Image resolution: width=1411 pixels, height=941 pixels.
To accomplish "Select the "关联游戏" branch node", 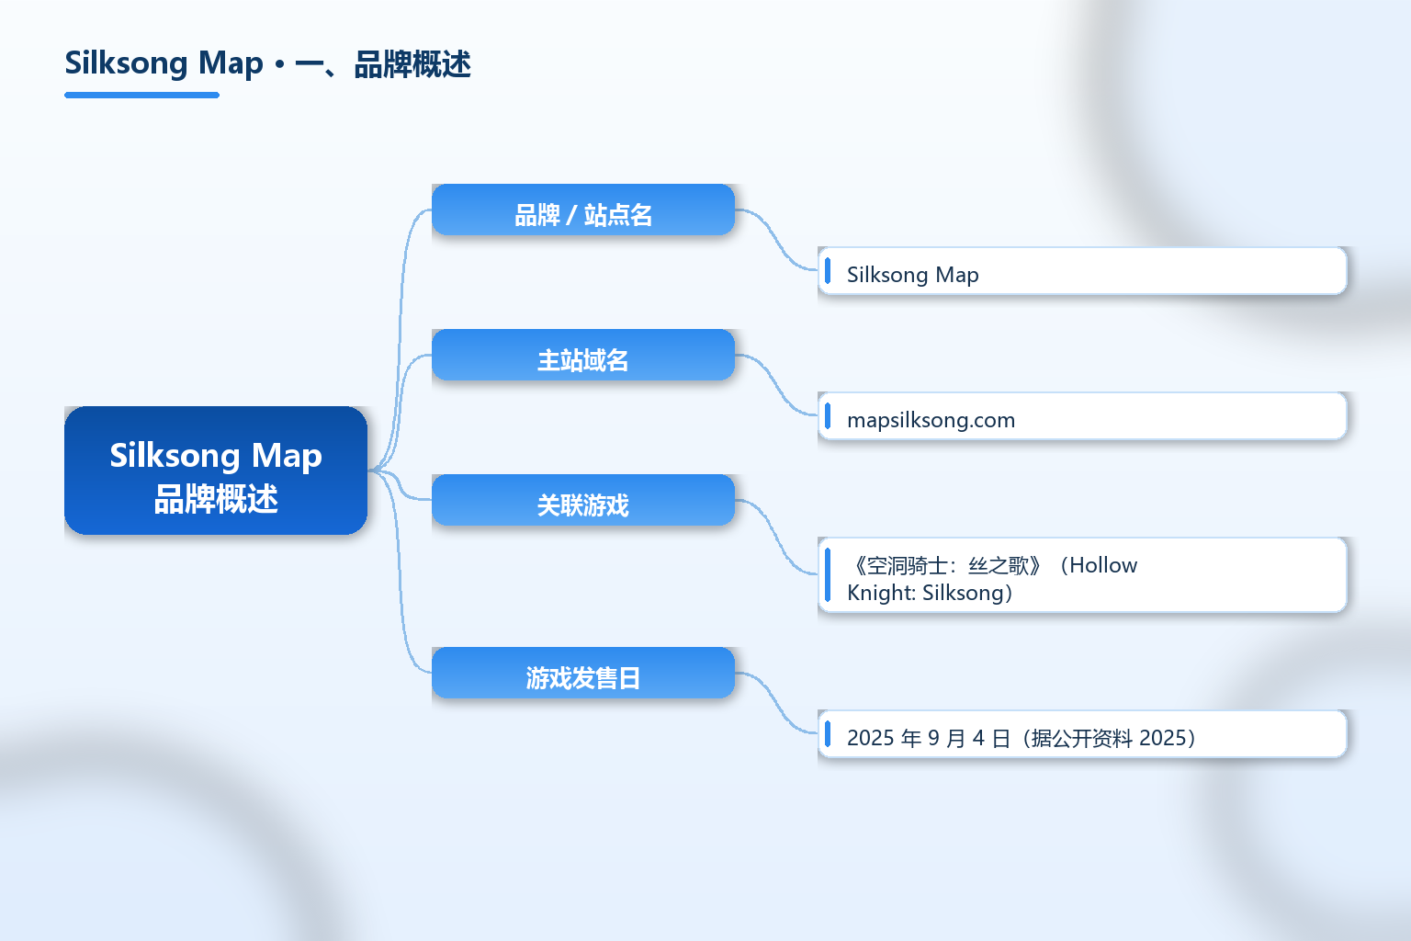I will pos(583,500).
